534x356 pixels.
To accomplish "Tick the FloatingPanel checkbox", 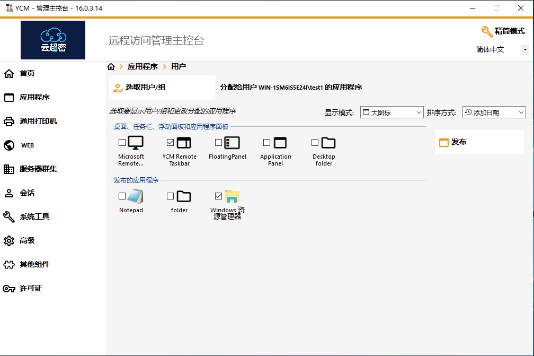I will [x=219, y=142].
